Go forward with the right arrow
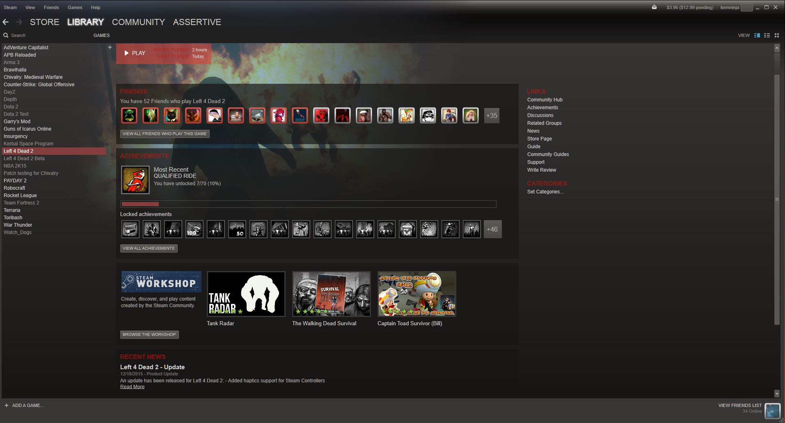This screenshot has width=785, height=423. (19, 22)
